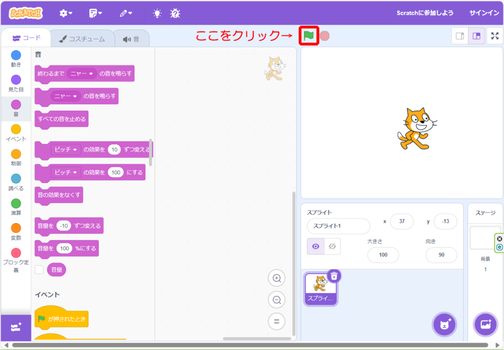The height and width of the screenshot is (350, 504).
Task: Reset workspace zoom with equals button
Action: click(x=277, y=321)
